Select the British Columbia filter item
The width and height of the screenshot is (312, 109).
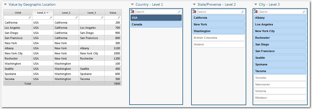(x=218, y=38)
